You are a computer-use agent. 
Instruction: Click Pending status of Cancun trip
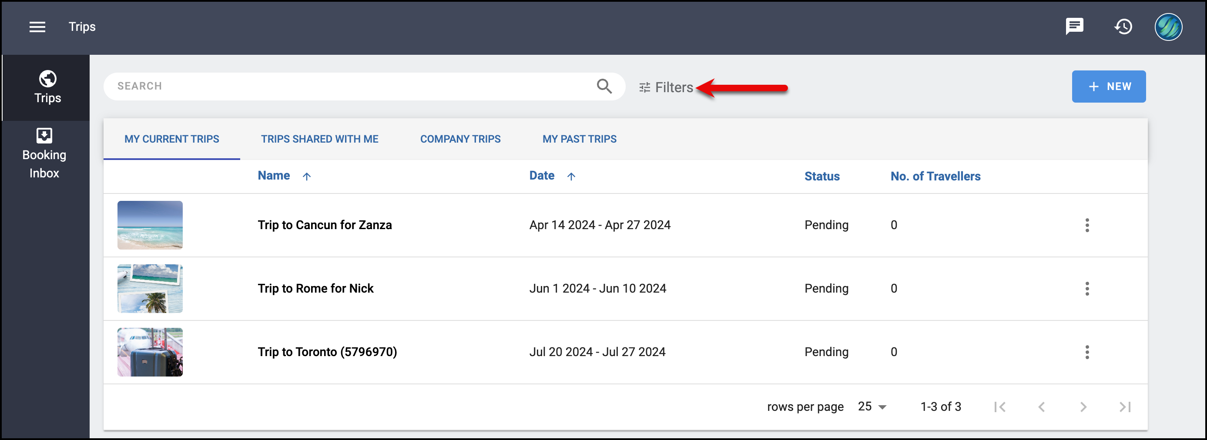click(x=826, y=225)
